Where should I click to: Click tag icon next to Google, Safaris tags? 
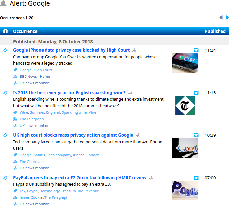15,155
